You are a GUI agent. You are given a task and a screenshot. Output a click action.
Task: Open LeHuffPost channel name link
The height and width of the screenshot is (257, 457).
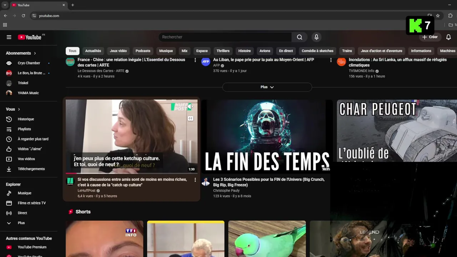(86, 191)
